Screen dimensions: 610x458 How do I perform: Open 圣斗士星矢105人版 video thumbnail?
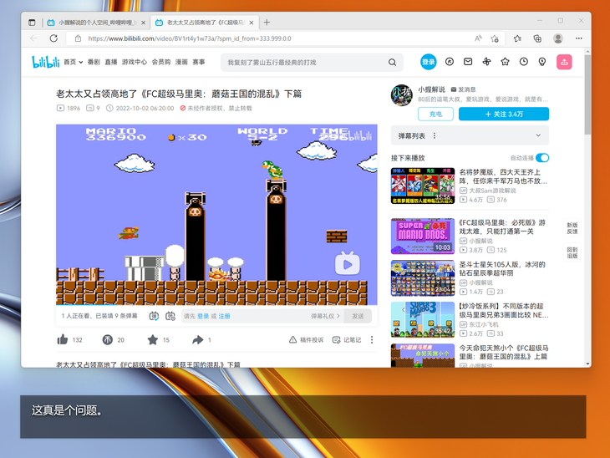point(423,277)
